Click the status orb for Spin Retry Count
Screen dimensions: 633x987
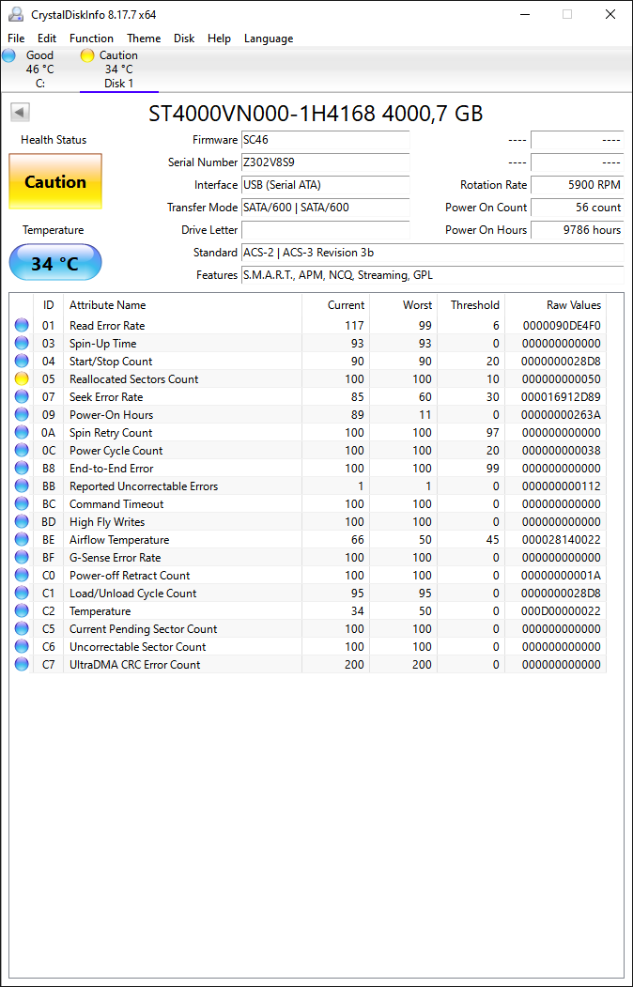pos(22,432)
